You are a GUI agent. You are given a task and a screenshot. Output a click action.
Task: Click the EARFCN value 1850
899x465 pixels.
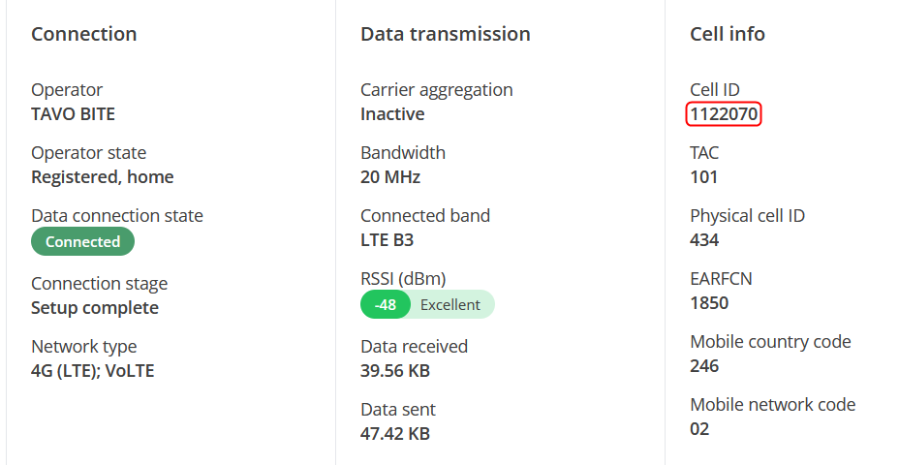click(709, 303)
